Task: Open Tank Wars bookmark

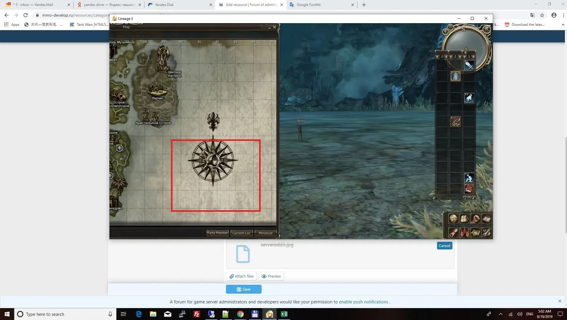Action: (89, 25)
